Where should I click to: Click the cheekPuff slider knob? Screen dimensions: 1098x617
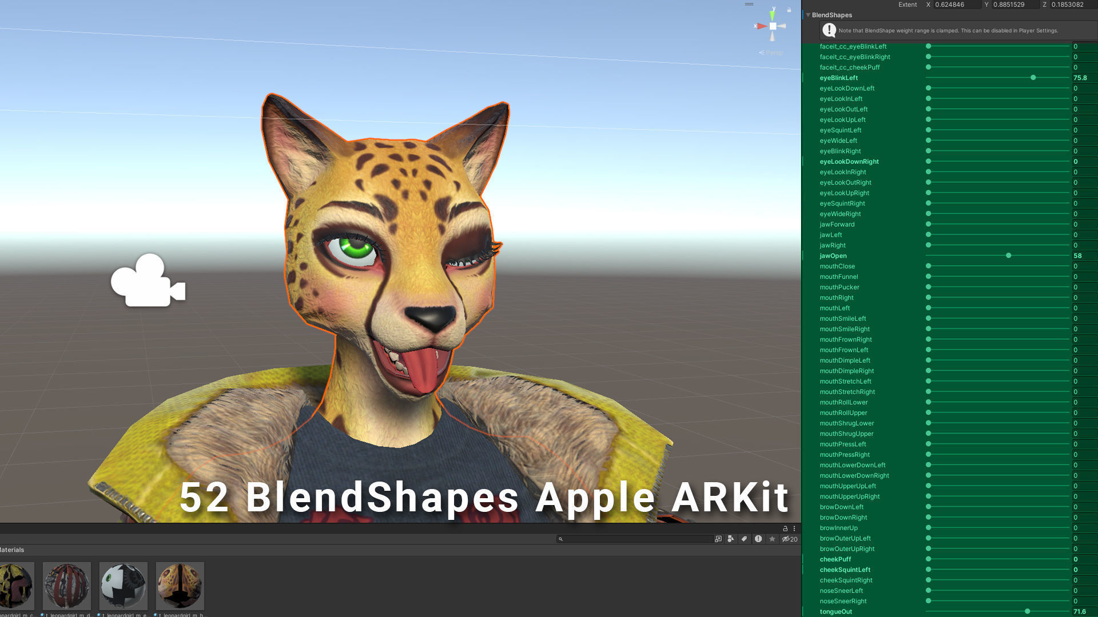point(929,559)
